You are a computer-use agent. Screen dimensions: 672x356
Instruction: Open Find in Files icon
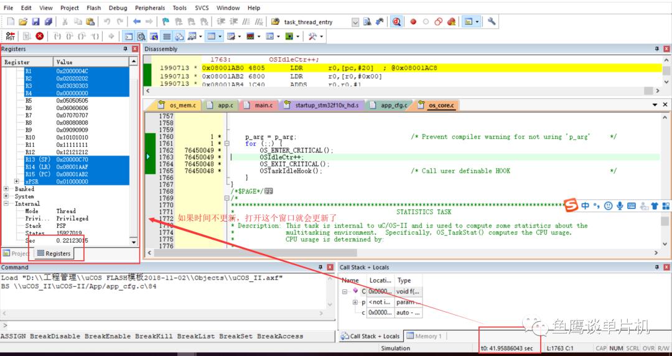point(276,21)
